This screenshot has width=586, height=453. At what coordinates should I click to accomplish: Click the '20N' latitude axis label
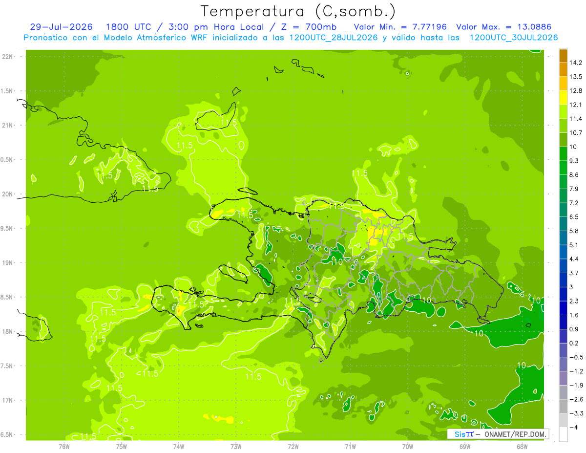coord(8,194)
